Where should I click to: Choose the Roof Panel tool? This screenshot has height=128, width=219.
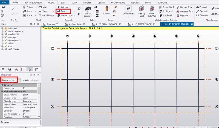pos(166,11)
